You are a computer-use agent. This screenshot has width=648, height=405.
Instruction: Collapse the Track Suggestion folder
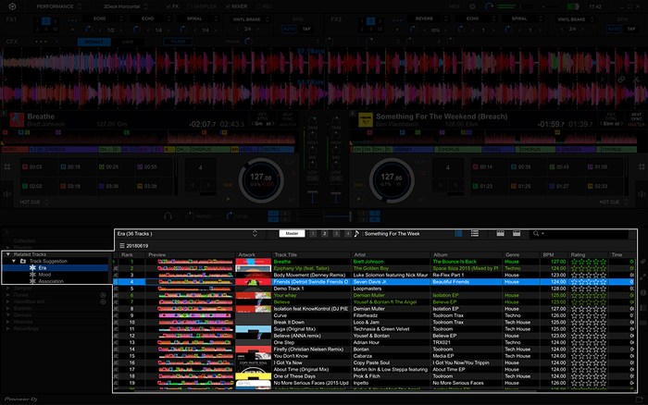(x=15, y=262)
